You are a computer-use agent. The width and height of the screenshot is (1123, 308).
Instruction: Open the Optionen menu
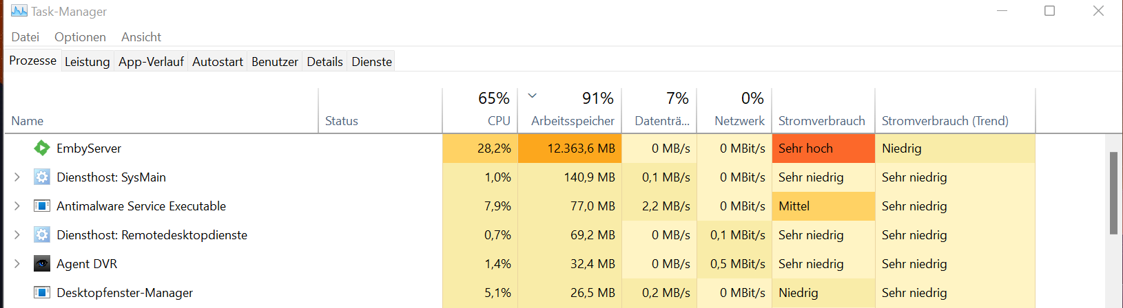[80, 37]
